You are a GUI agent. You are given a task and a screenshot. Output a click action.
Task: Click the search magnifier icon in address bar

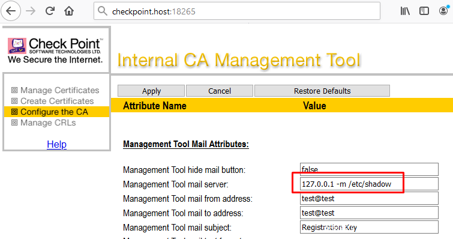(102, 11)
